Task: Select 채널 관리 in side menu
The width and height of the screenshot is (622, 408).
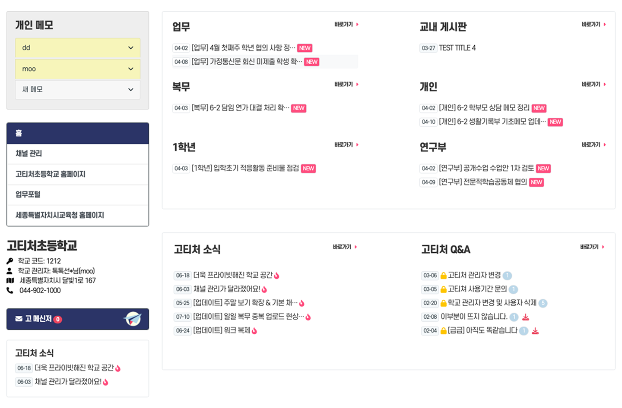Action: 29,154
